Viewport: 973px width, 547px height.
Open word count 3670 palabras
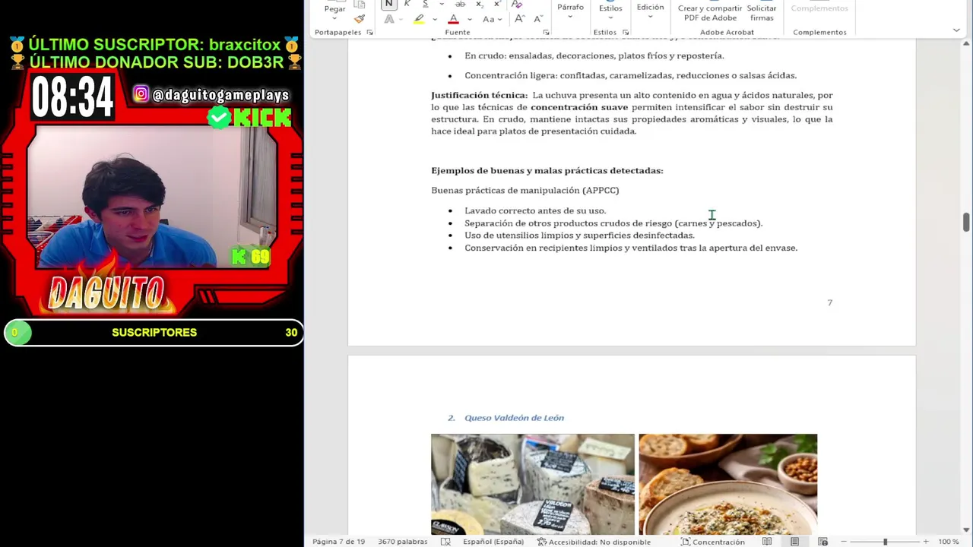(x=402, y=542)
